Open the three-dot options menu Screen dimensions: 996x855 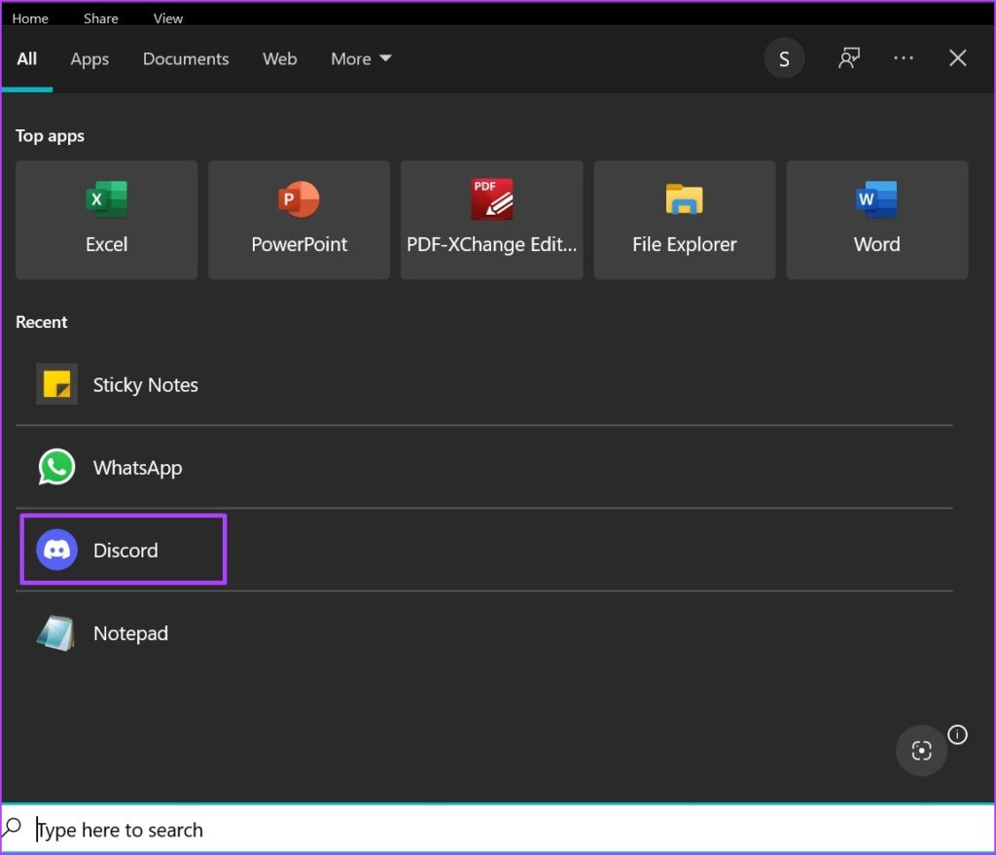click(903, 58)
